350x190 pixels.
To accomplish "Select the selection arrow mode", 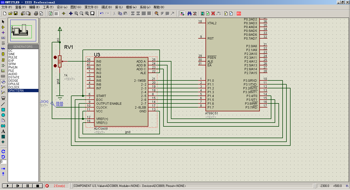I will click(x=3, y=22).
